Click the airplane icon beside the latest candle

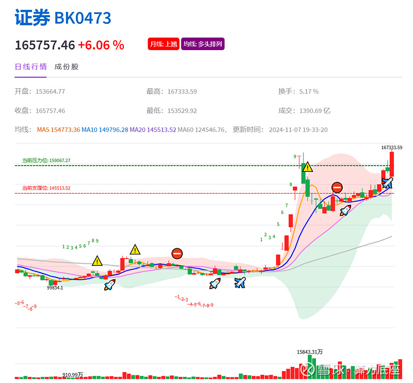point(387,183)
